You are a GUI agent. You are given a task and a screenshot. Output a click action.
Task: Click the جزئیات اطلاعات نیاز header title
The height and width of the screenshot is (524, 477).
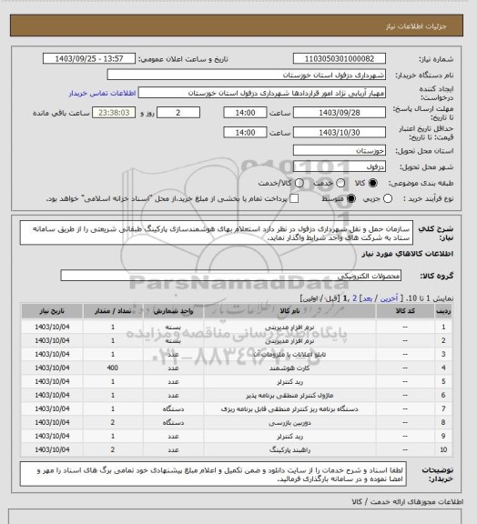pos(416,26)
